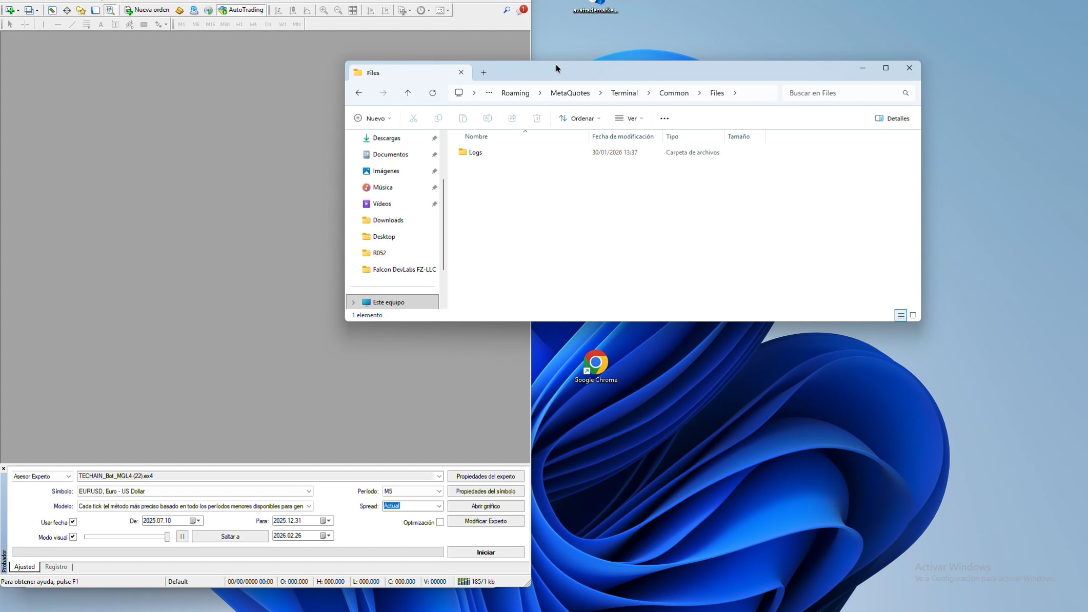
Task: Open the notifications chat icon
Action: click(x=521, y=10)
